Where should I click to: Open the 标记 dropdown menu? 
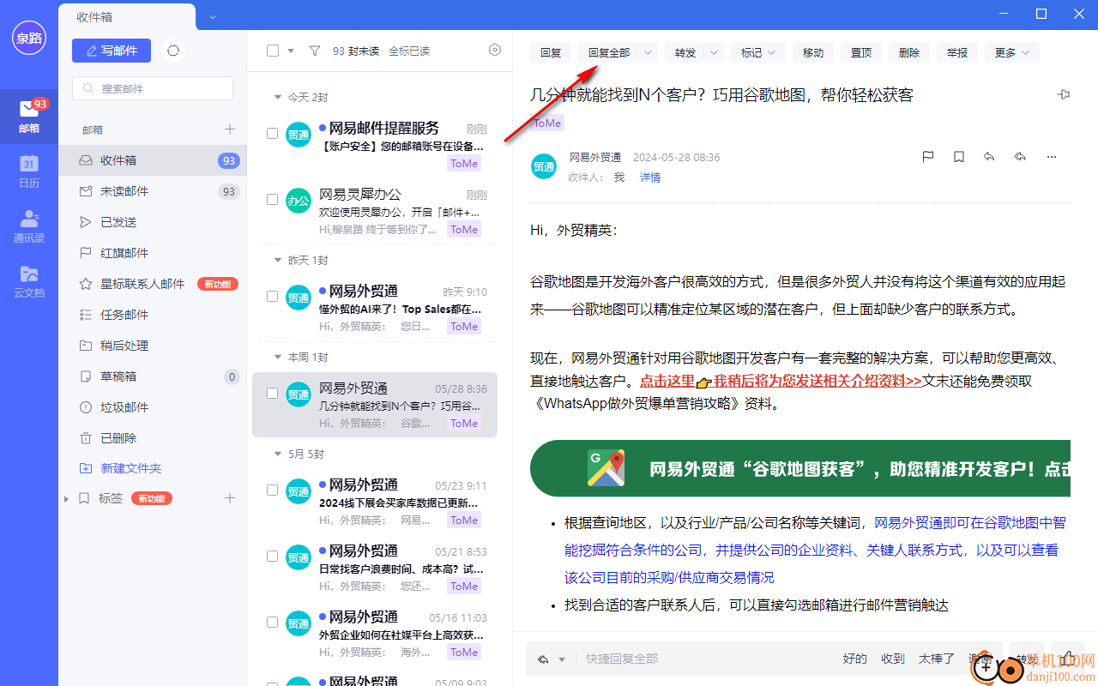pyautogui.click(x=757, y=52)
